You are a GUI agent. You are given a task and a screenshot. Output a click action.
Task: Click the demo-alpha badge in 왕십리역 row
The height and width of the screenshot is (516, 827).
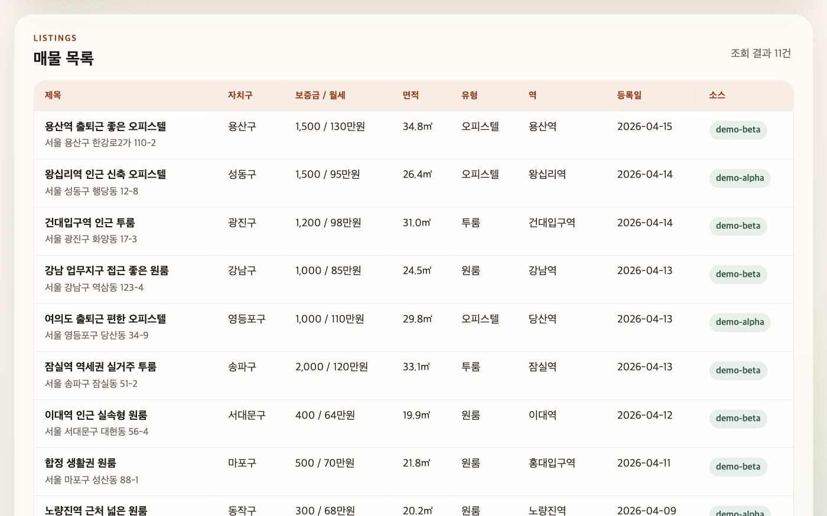(740, 178)
